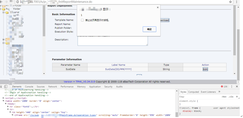Viewport: 243px width, 118px height.
Task: Click the browser forward arrow
Action: pyautogui.click(x=6, y=2)
